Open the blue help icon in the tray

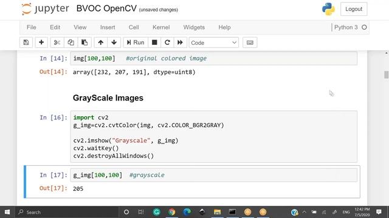[x=294, y=212]
